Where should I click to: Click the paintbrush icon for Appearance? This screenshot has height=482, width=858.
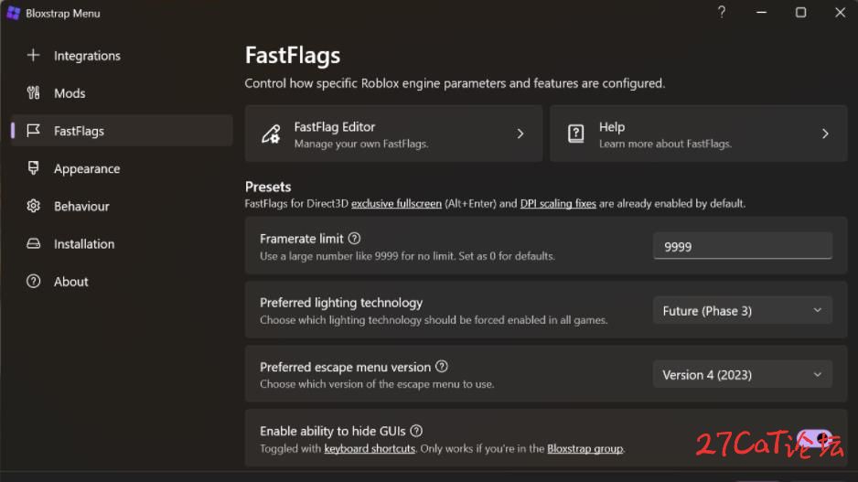[x=33, y=168]
